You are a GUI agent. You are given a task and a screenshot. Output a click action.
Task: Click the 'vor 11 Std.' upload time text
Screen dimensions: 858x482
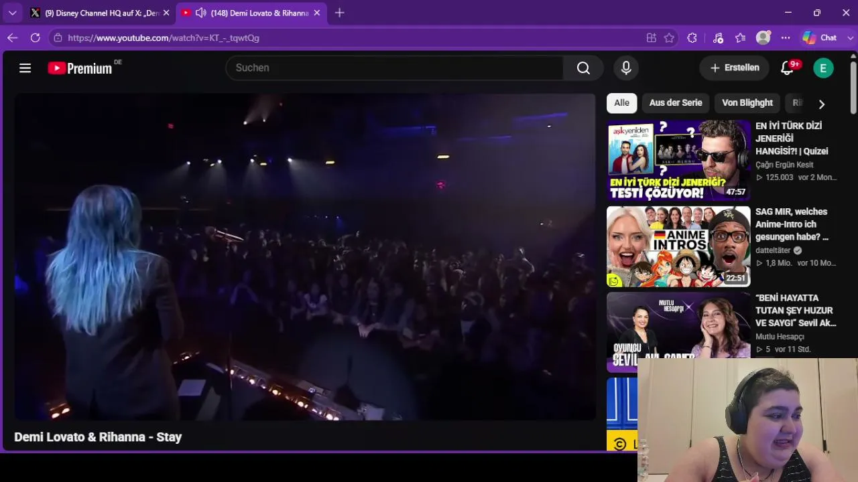pyautogui.click(x=793, y=349)
